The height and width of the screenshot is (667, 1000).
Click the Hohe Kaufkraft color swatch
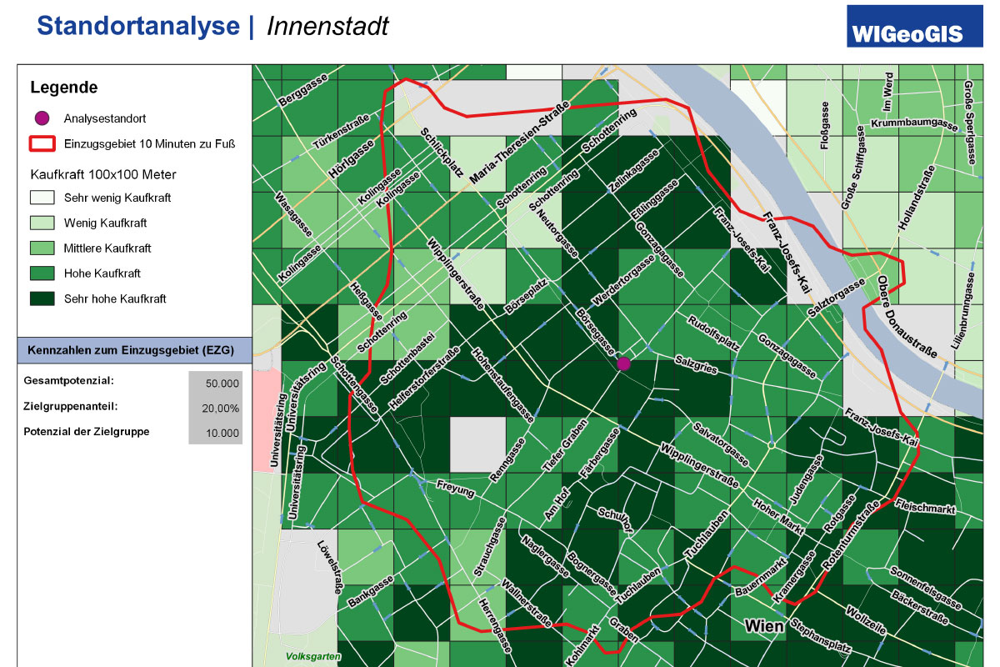coord(42,273)
